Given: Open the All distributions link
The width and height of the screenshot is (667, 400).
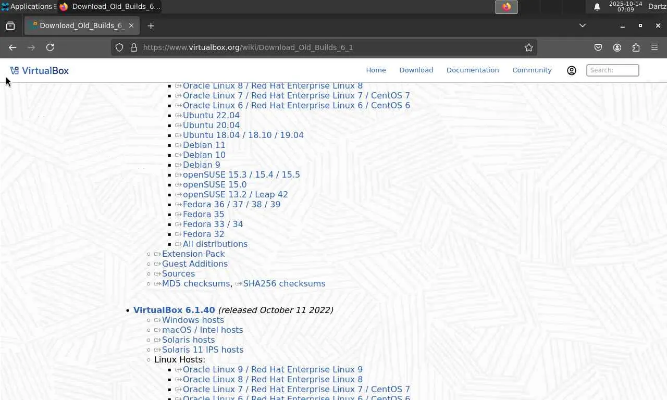Looking at the screenshot, I should pyautogui.click(x=215, y=244).
